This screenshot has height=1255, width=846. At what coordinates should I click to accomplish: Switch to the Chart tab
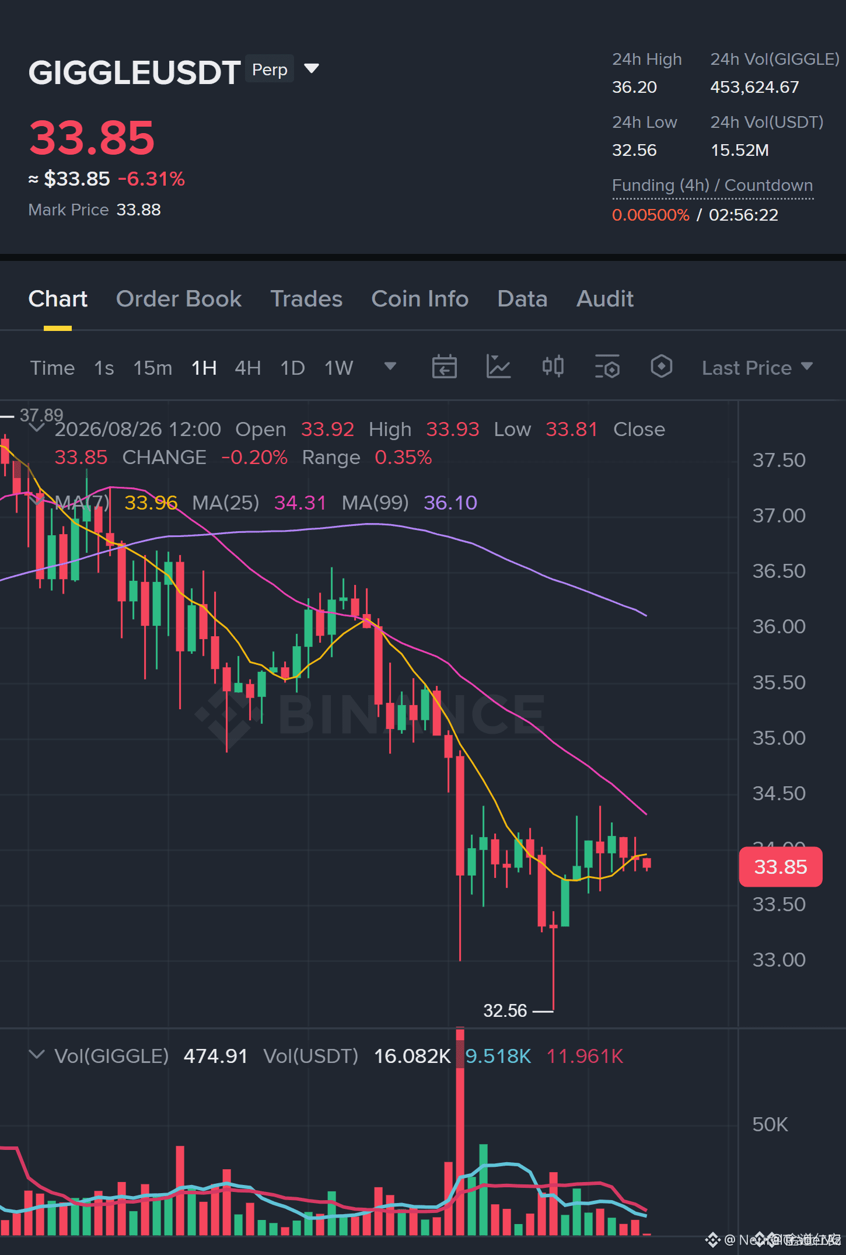click(x=58, y=299)
